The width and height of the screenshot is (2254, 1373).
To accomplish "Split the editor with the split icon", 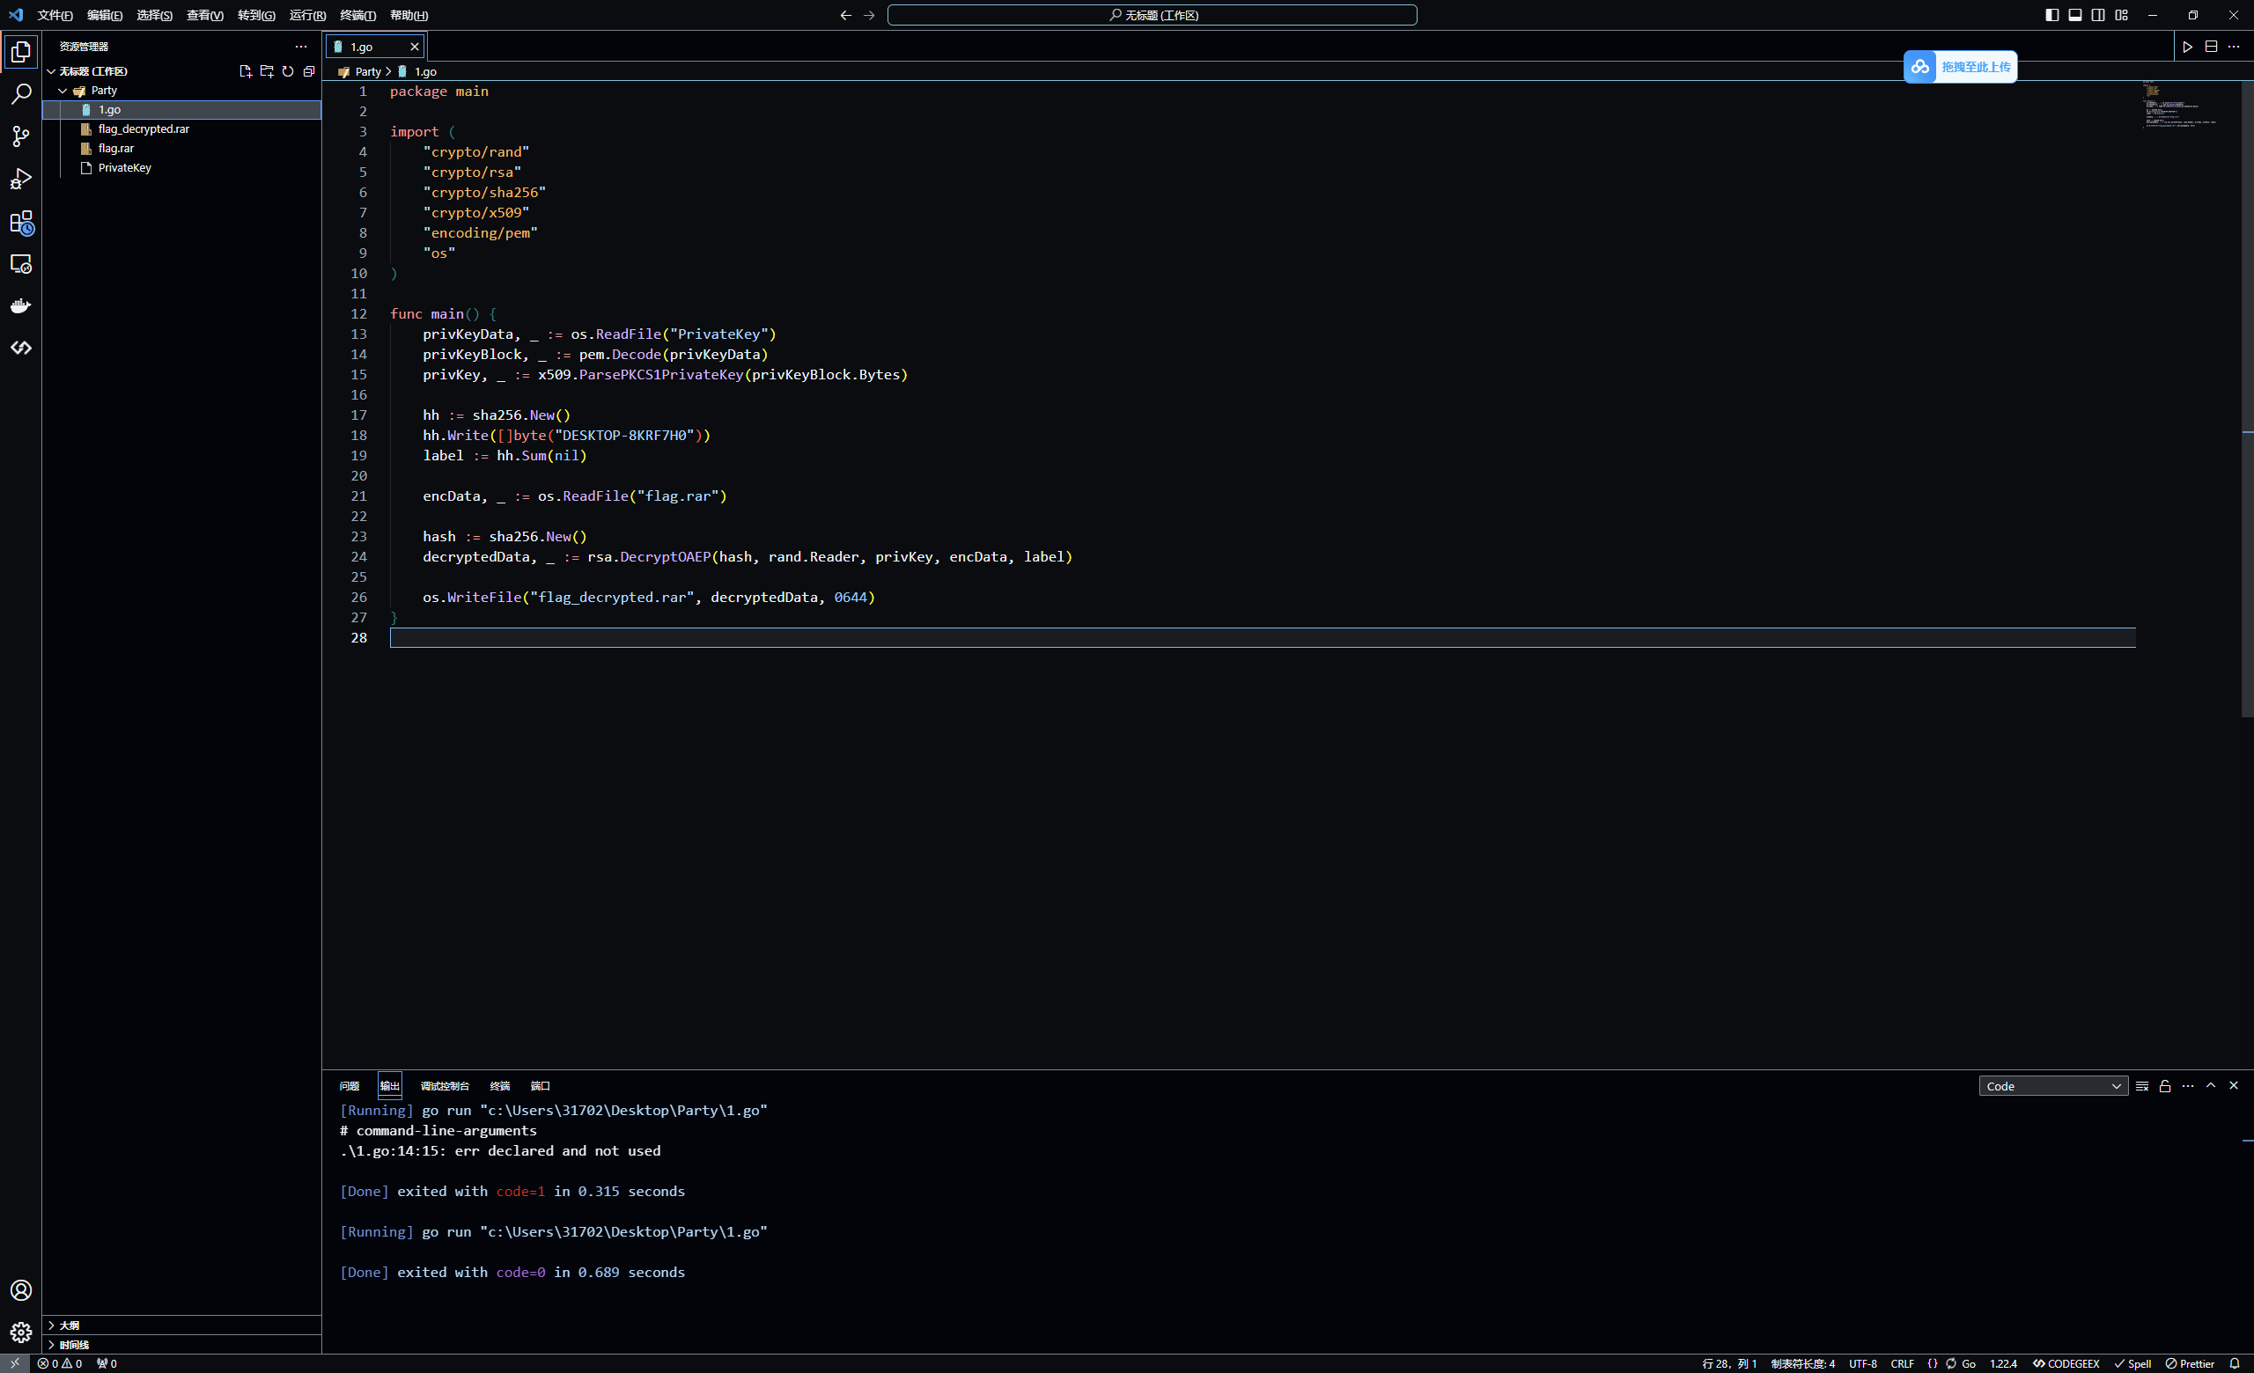I will 2211,47.
